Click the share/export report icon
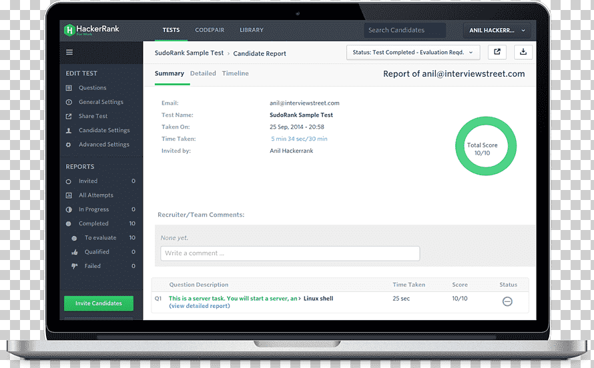This screenshot has height=368, width=594. pyautogui.click(x=497, y=52)
